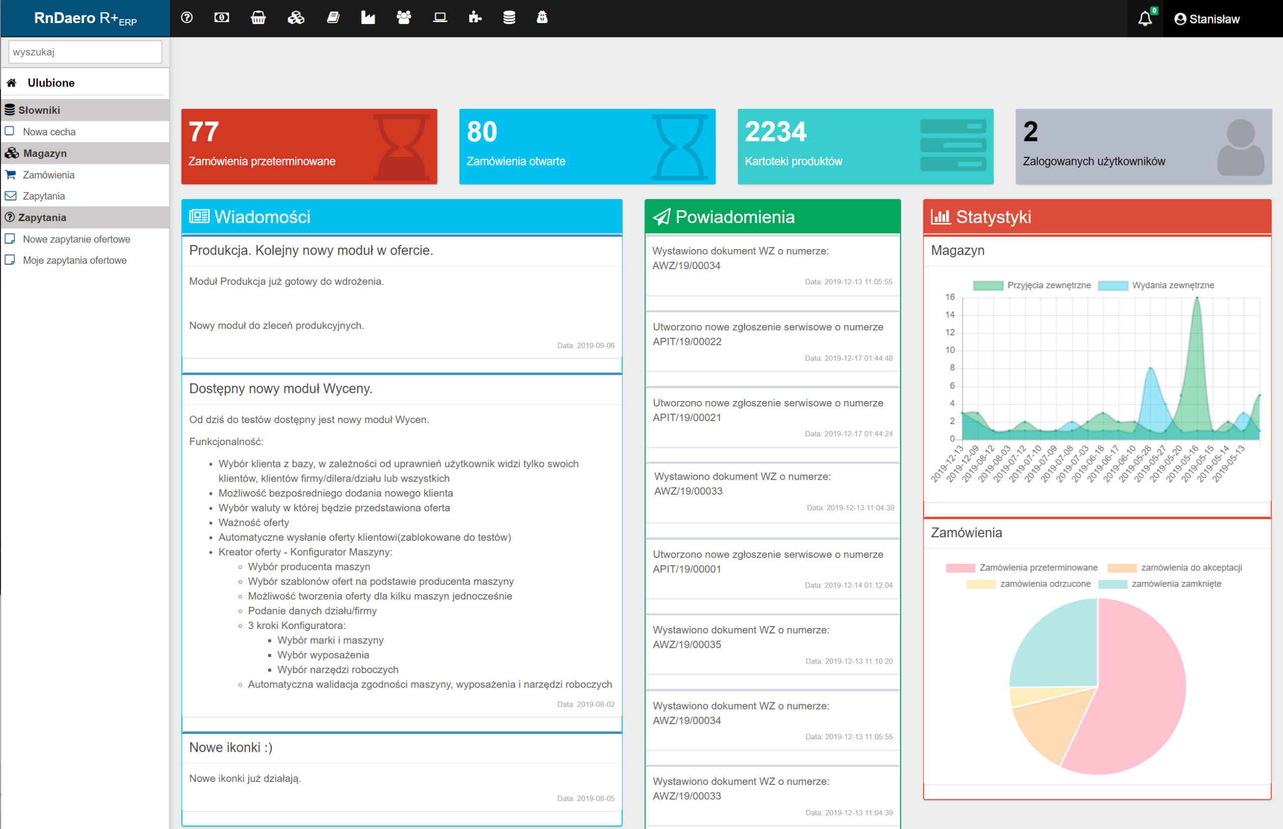Click the puzzle piece icon
This screenshot has width=1283, height=829.
[475, 18]
